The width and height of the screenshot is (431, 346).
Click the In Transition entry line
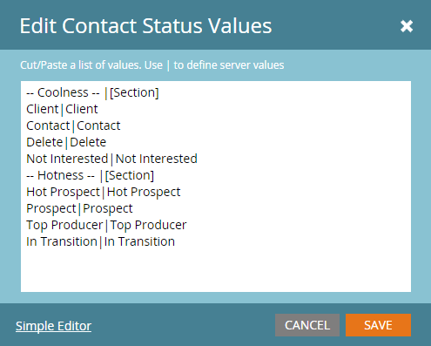coord(100,241)
